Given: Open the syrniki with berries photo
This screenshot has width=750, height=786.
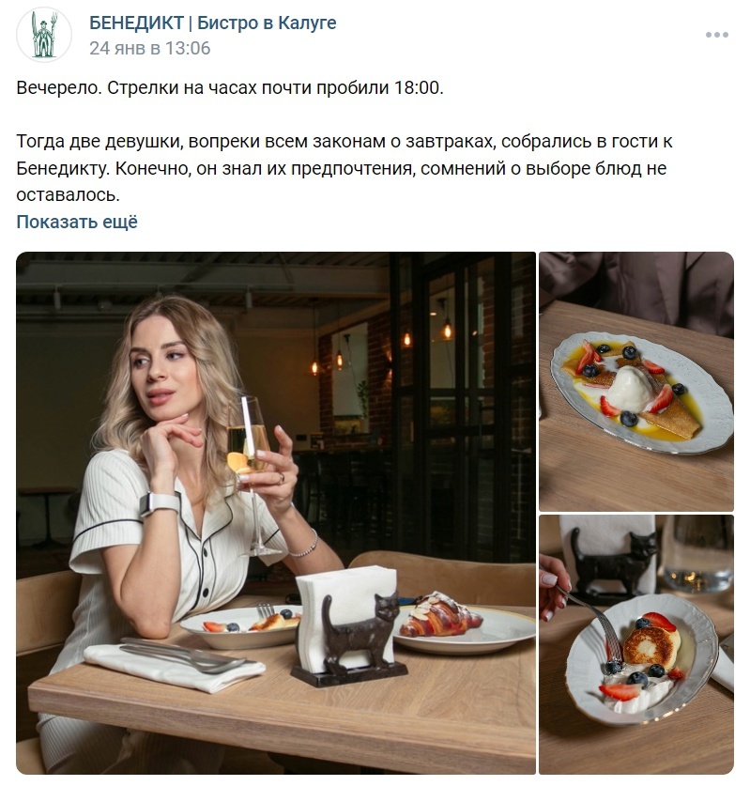Looking at the screenshot, I should pyautogui.click(x=636, y=644).
